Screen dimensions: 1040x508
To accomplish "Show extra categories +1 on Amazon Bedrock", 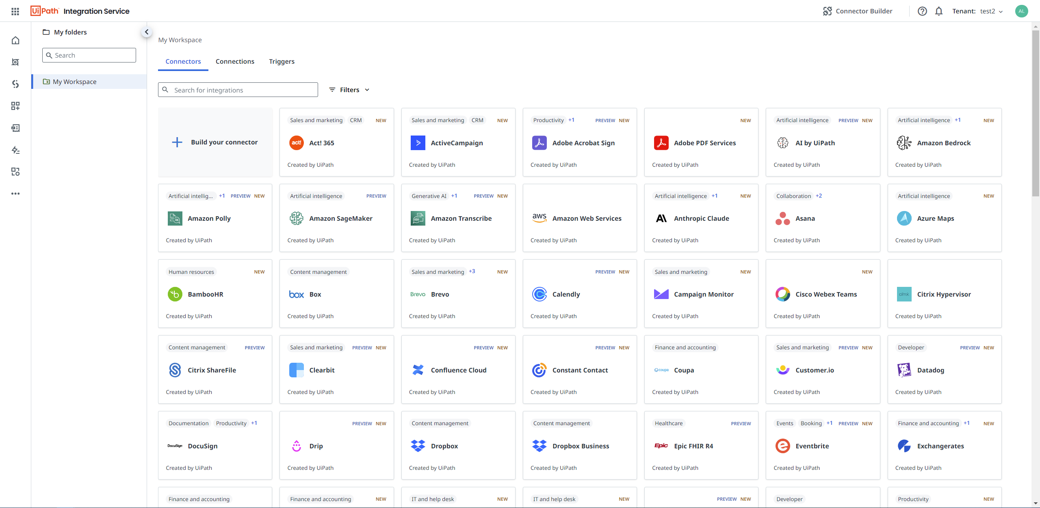I will (x=958, y=120).
